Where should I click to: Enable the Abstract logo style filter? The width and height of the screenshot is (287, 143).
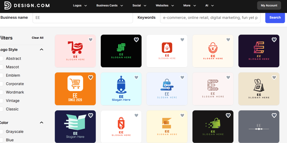[1, 59]
